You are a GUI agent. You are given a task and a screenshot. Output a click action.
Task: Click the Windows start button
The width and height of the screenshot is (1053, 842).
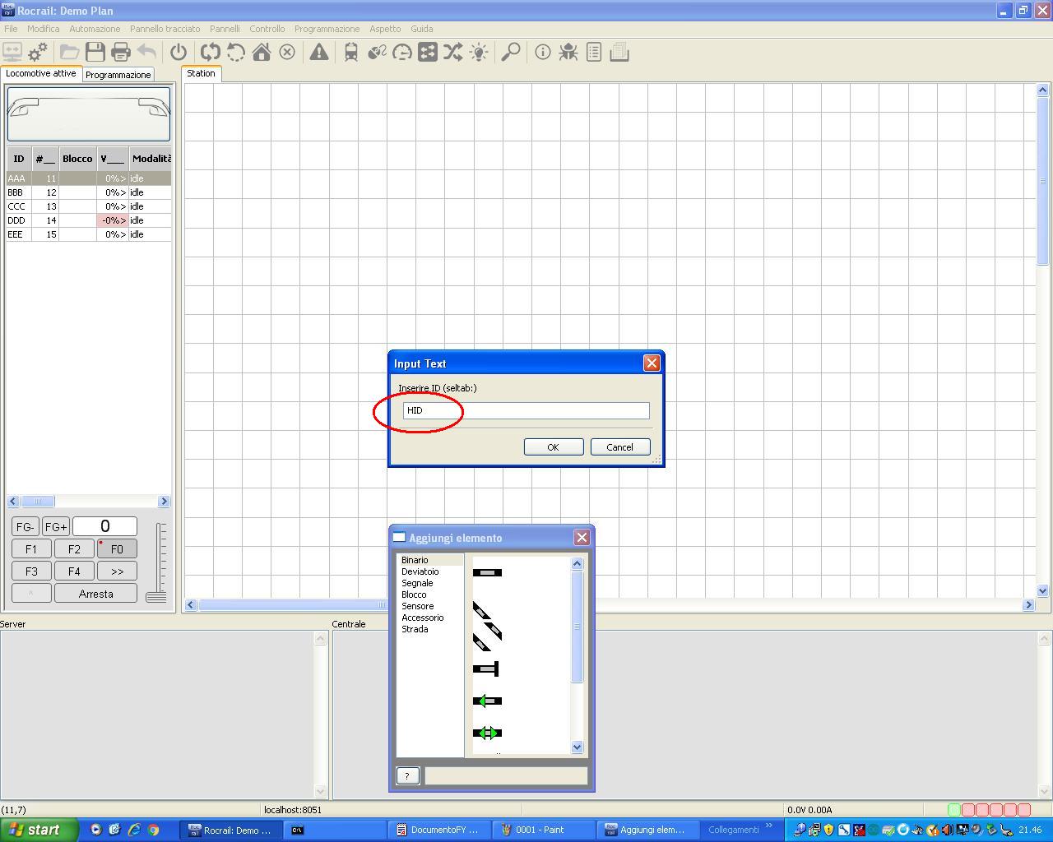click(x=39, y=830)
